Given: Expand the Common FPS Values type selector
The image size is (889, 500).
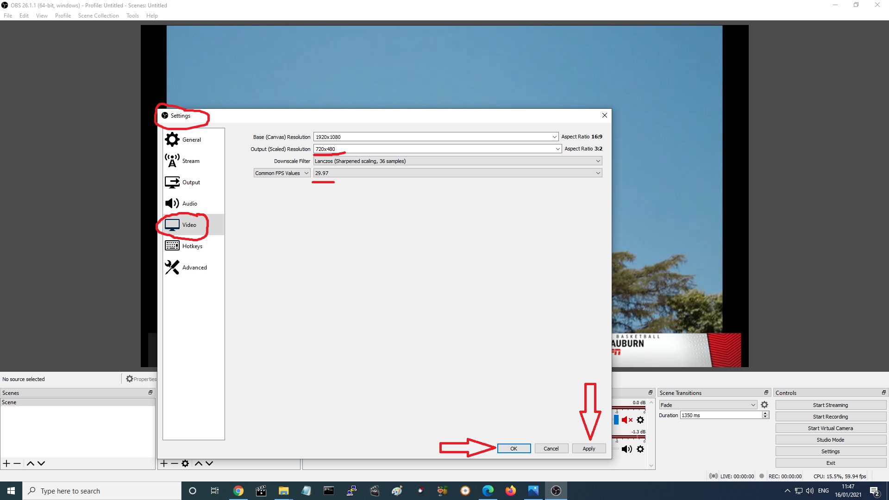Looking at the screenshot, I should [x=282, y=173].
